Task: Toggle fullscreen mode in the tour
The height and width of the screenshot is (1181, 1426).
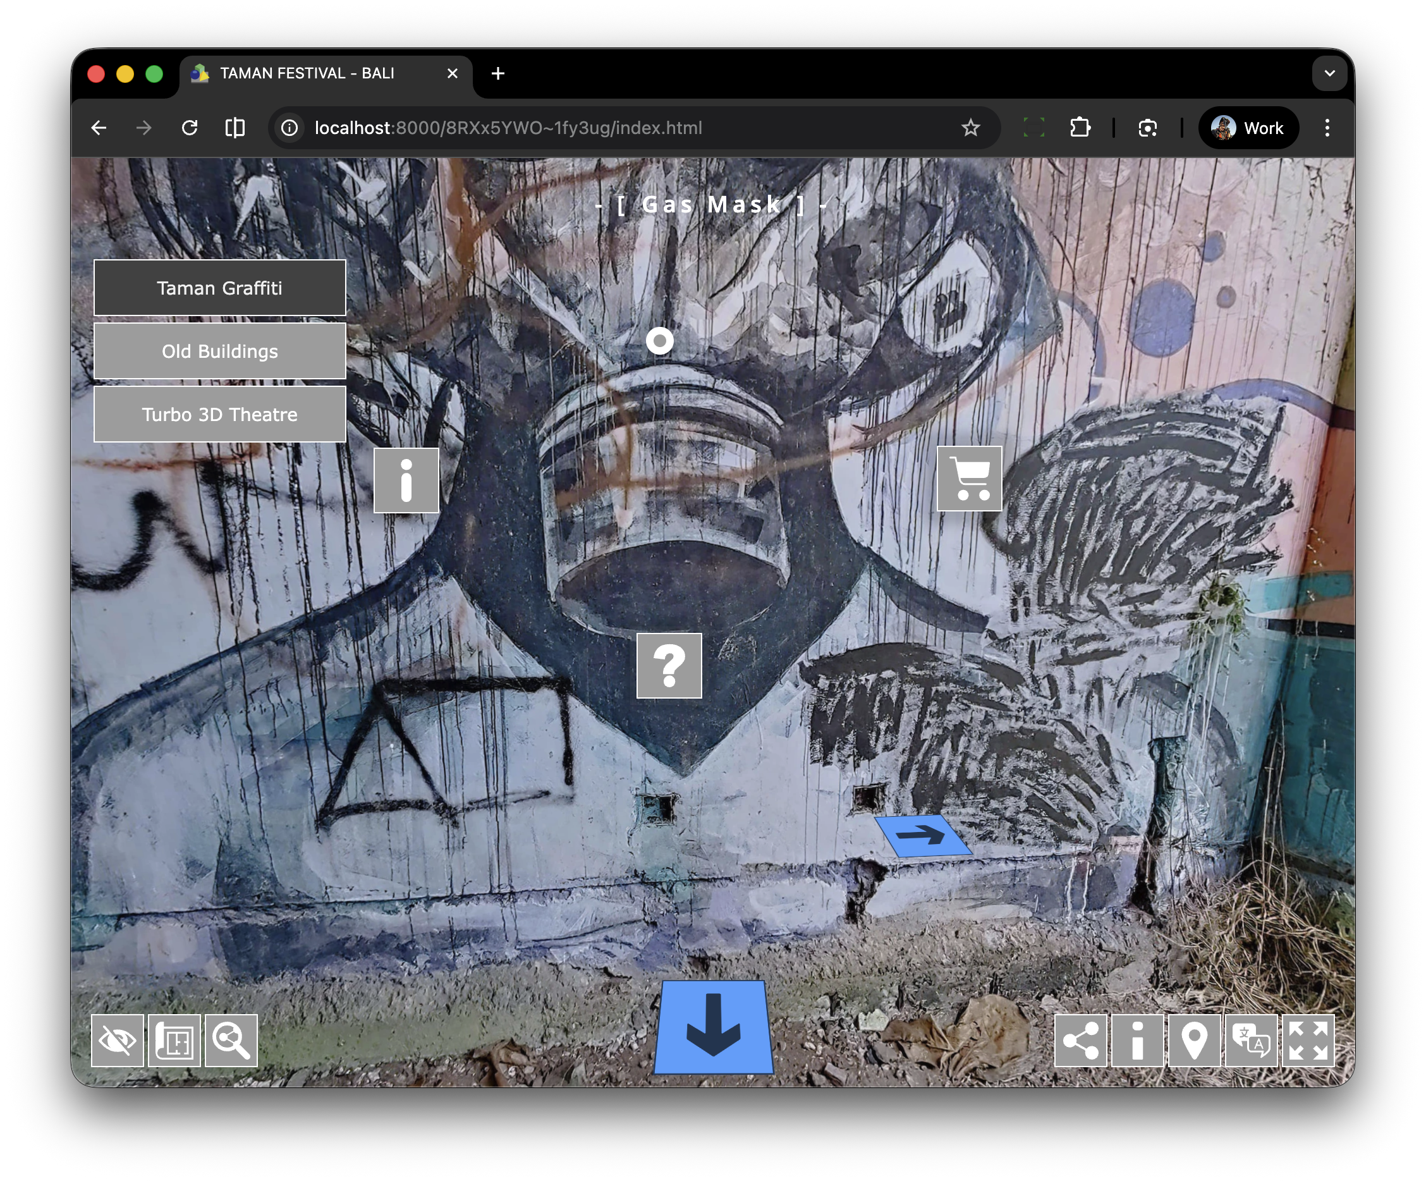Action: tap(1308, 1041)
